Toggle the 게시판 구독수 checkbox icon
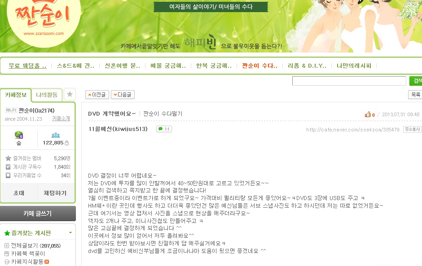This screenshot has height=266, width=422. click(x=8, y=167)
